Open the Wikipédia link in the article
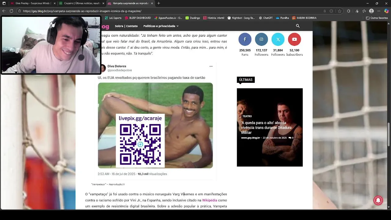Viewport: 391px width, 220px height. tap(210, 200)
